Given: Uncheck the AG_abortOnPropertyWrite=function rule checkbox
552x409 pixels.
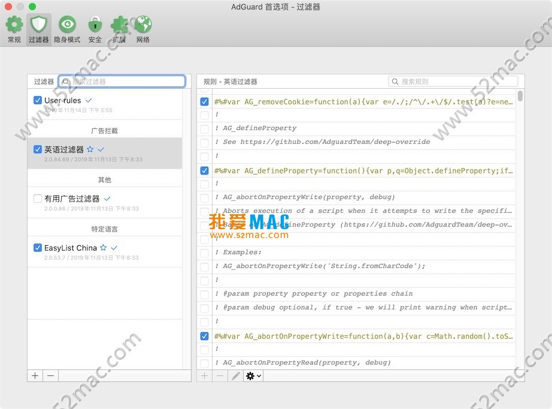Looking at the screenshot, I should click(204, 336).
